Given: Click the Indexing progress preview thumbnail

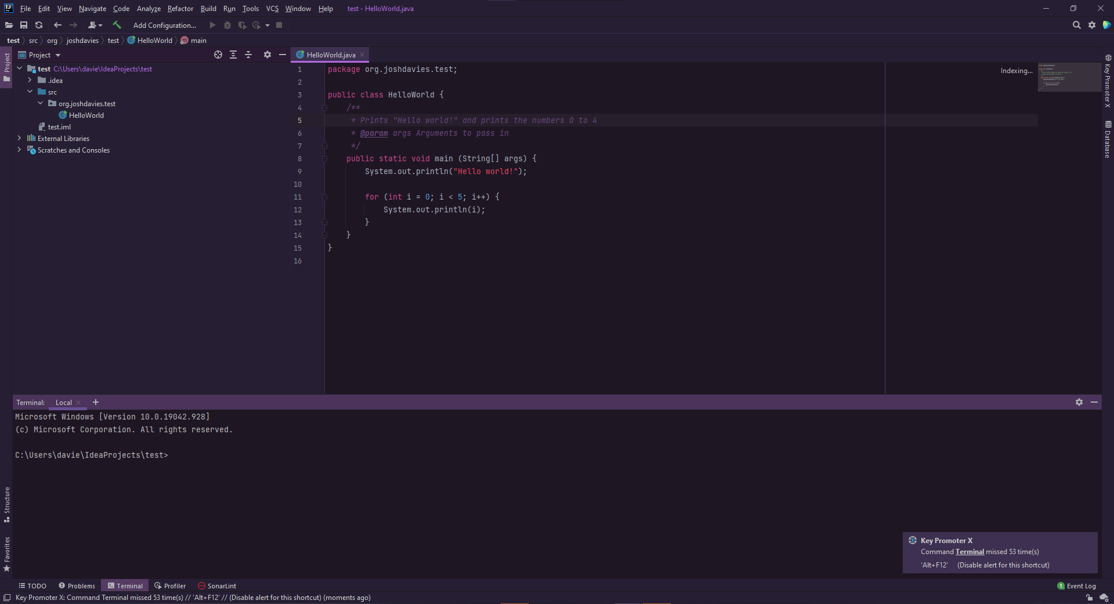Looking at the screenshot, I should tap(1069, 77).
